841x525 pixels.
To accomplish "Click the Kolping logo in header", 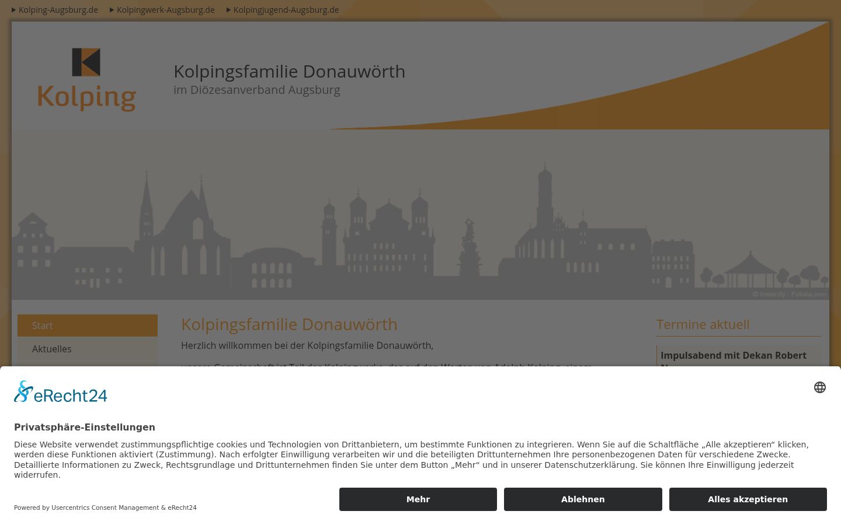I will click(86, 80).
